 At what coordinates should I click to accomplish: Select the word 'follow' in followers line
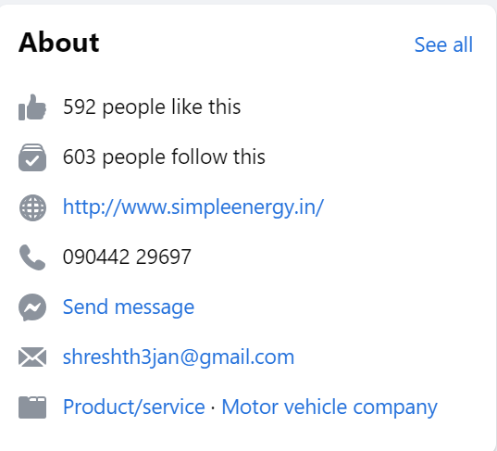coord(199,157)
